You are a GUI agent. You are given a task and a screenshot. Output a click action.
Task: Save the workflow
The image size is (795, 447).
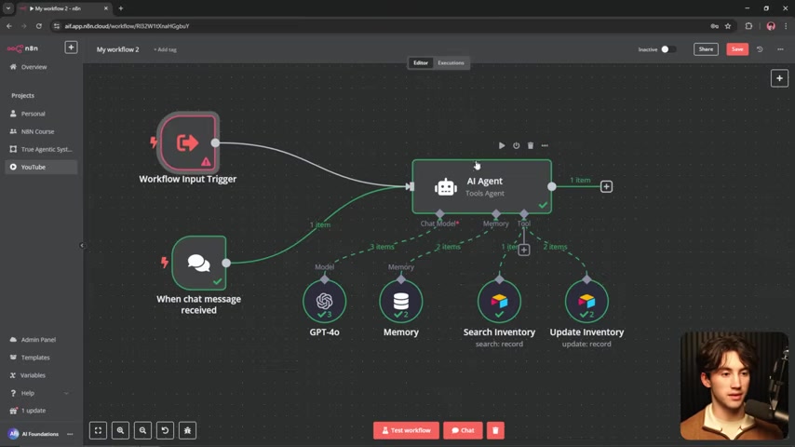click(737, 49)
